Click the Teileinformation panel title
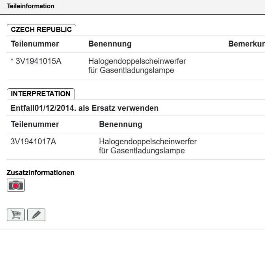The image size is (265, 259). (x=30, y=6)
